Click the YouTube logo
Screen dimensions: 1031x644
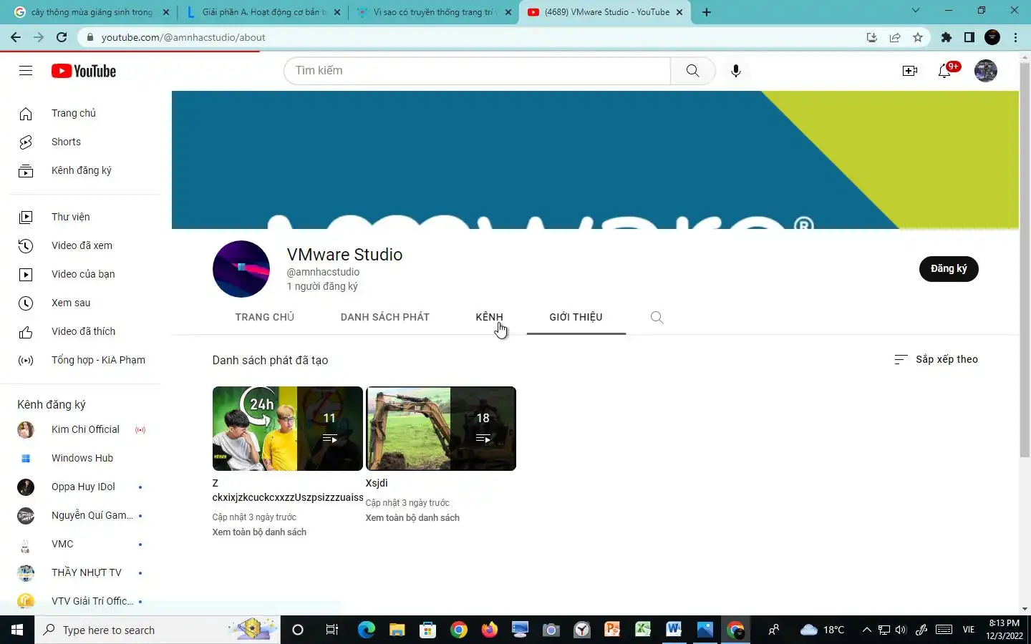(x=84, y=71)
